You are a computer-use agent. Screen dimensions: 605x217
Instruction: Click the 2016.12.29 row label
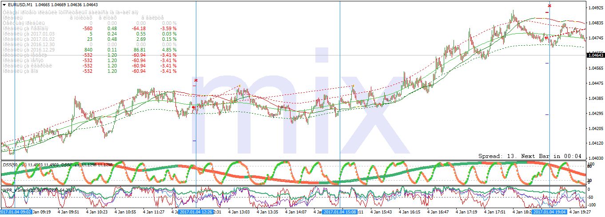[29, 49]
